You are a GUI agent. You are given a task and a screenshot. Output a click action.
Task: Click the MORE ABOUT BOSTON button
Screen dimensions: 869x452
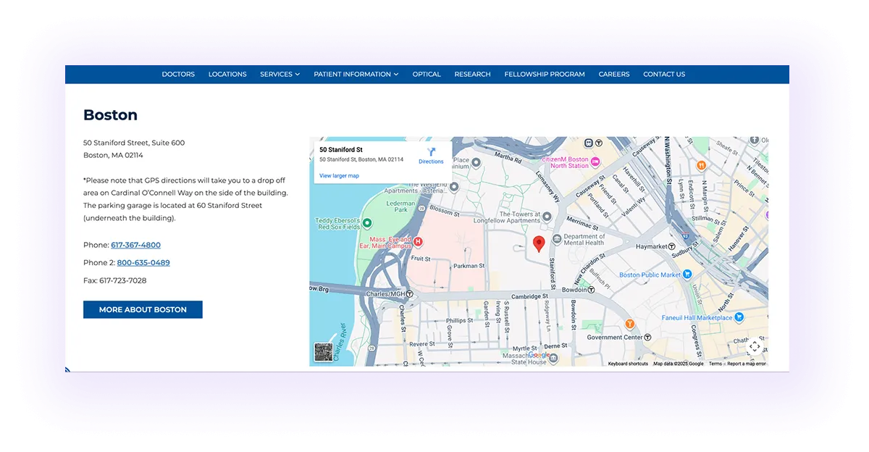[x=143, y=309]
